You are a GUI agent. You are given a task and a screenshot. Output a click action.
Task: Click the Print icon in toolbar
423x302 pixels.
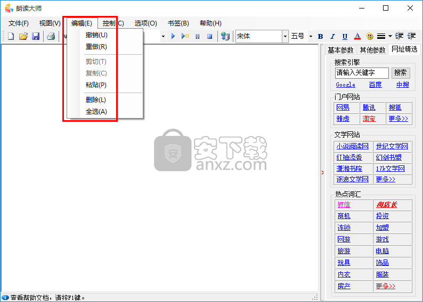pyautogui.click(x=51, y=36)
